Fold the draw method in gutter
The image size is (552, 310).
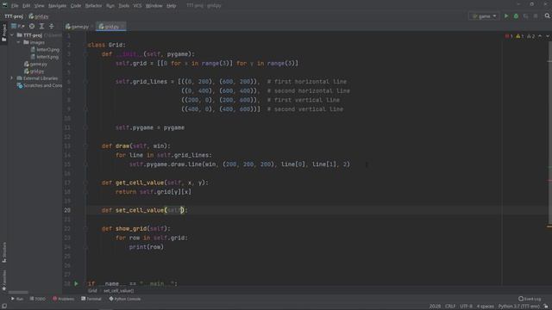click(x=85, y=146)
